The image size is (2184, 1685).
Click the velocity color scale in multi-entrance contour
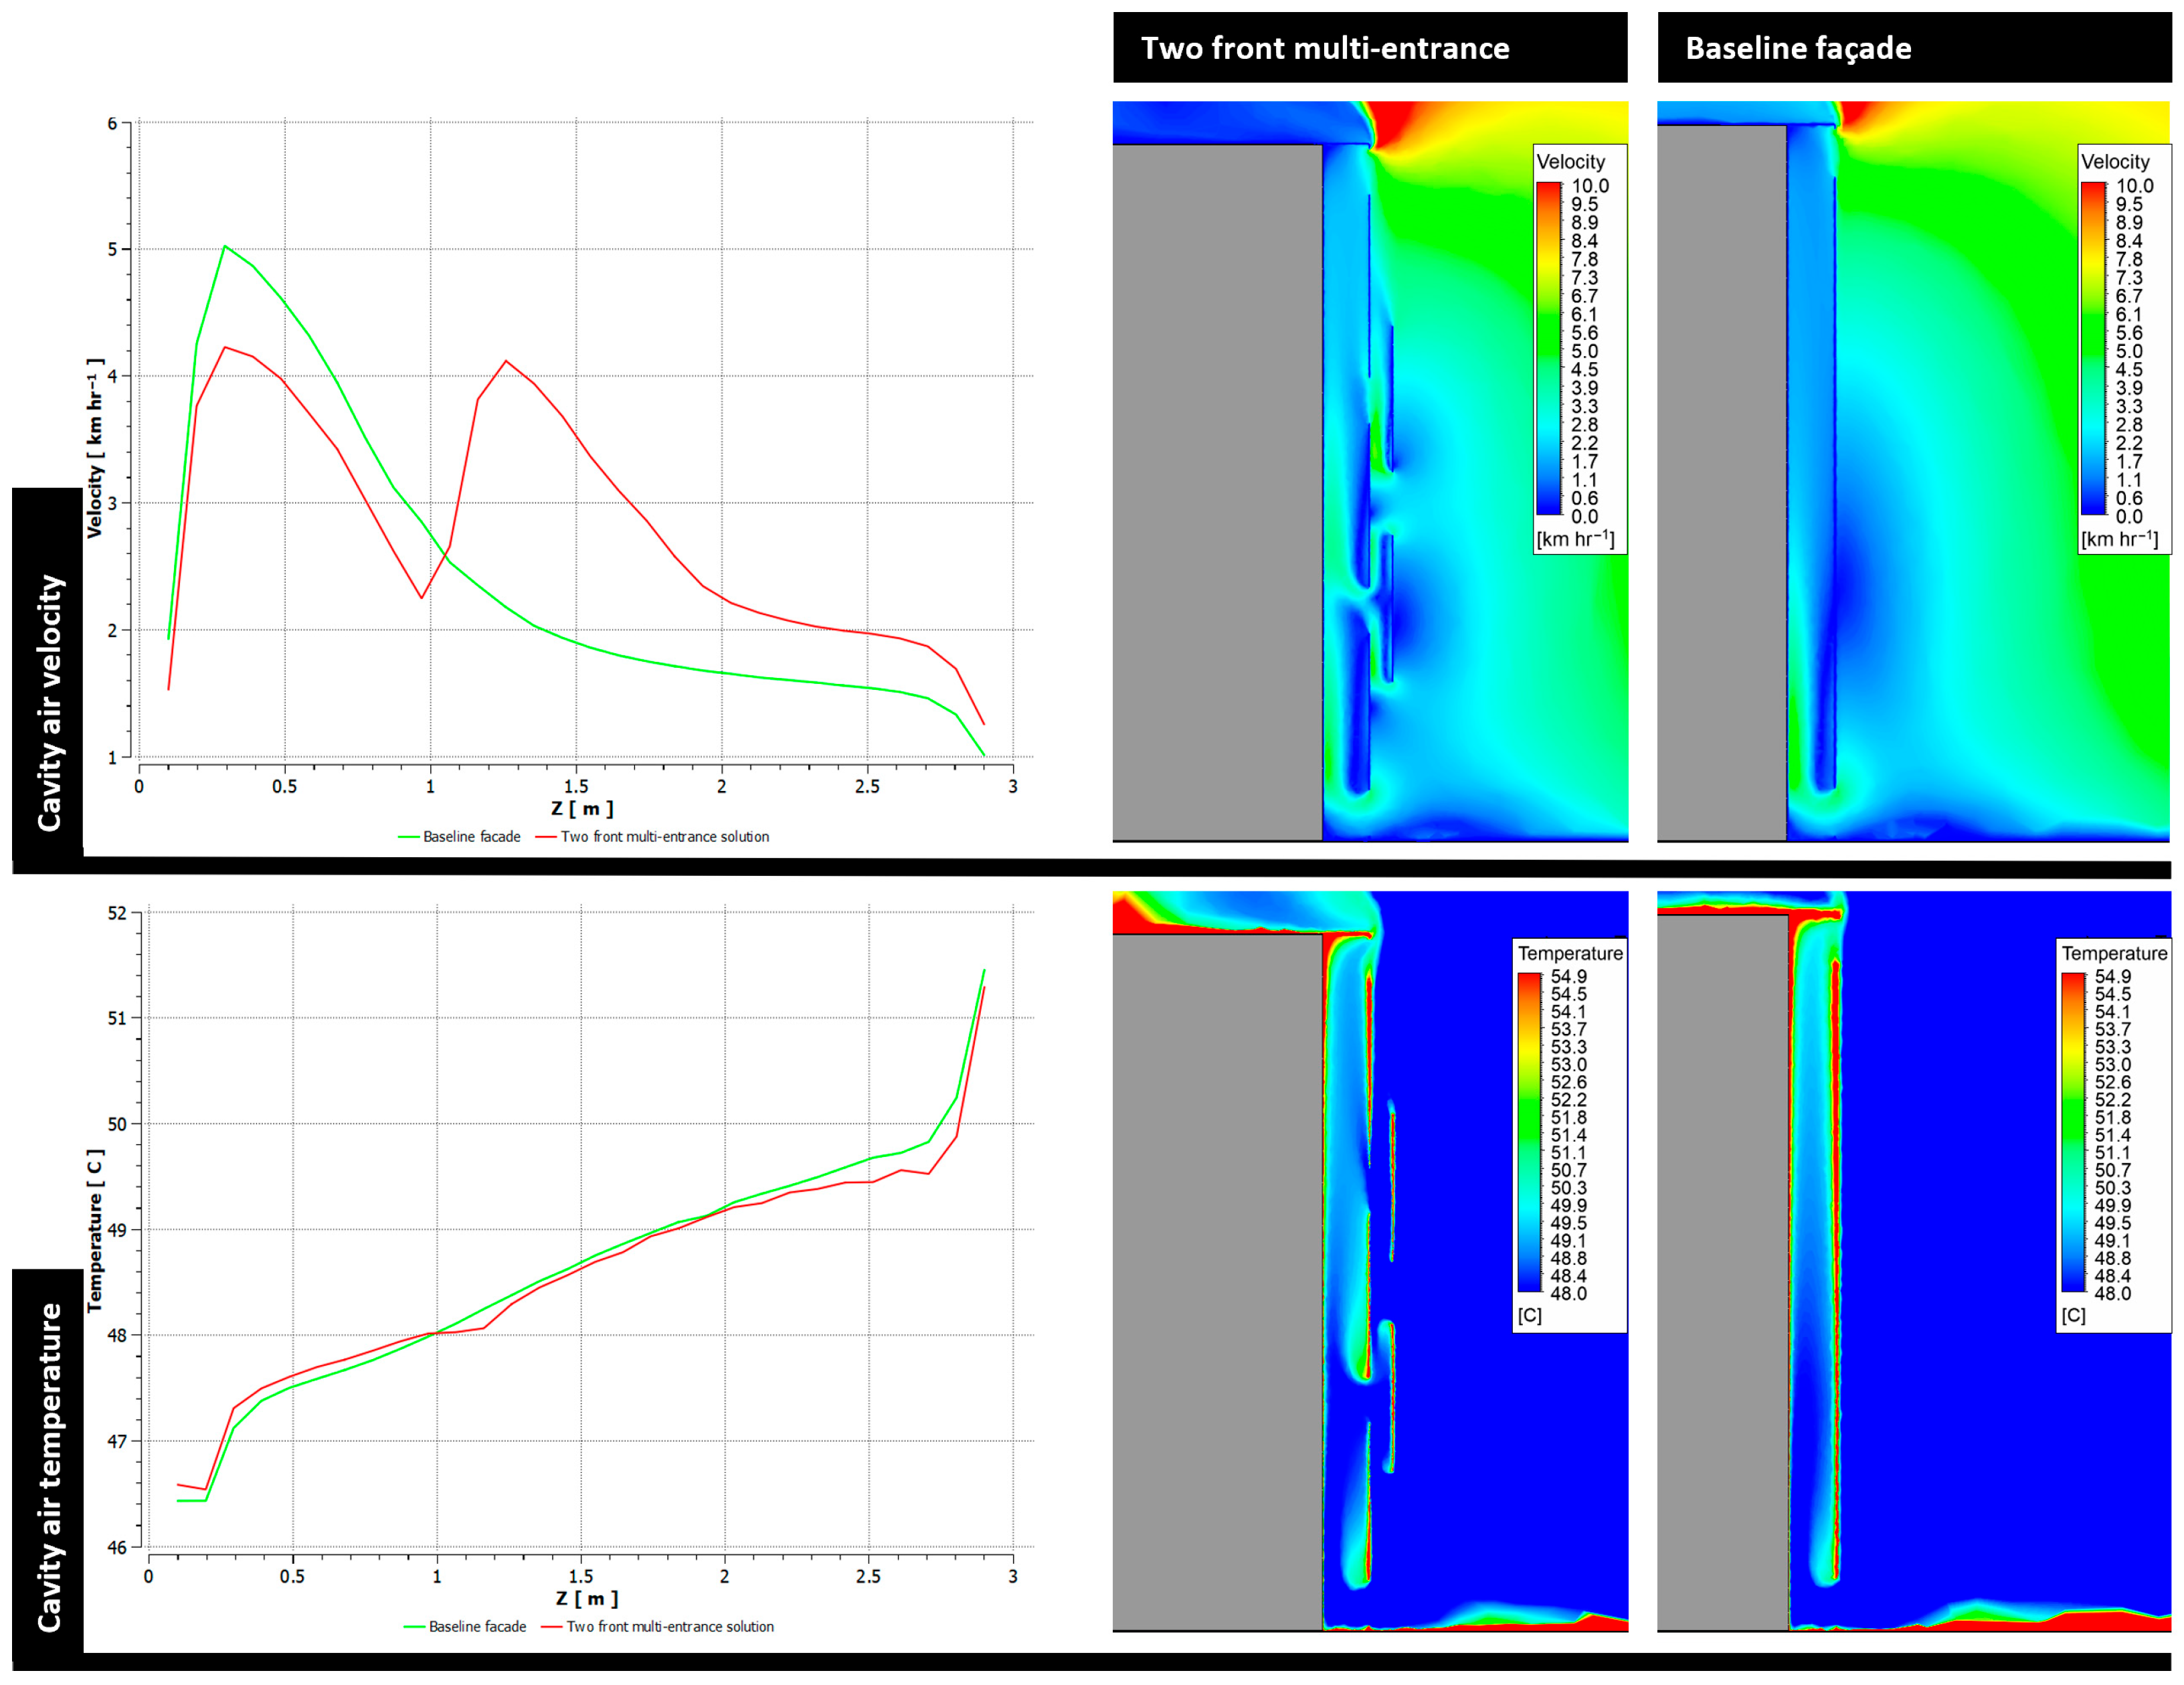point(1548,348)
